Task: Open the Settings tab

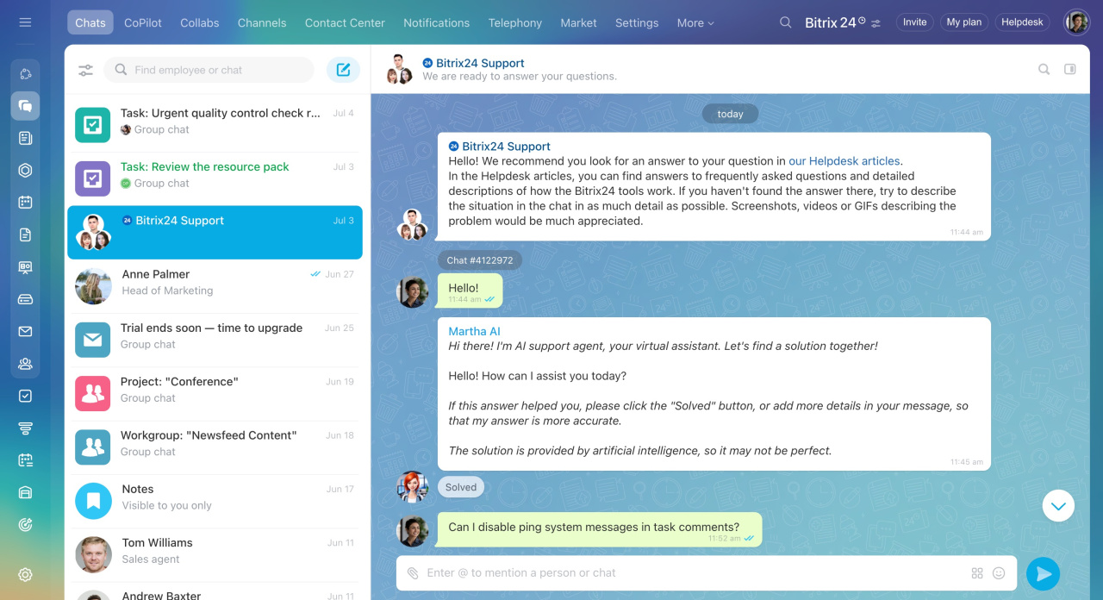Action: (x=637, y=23)
